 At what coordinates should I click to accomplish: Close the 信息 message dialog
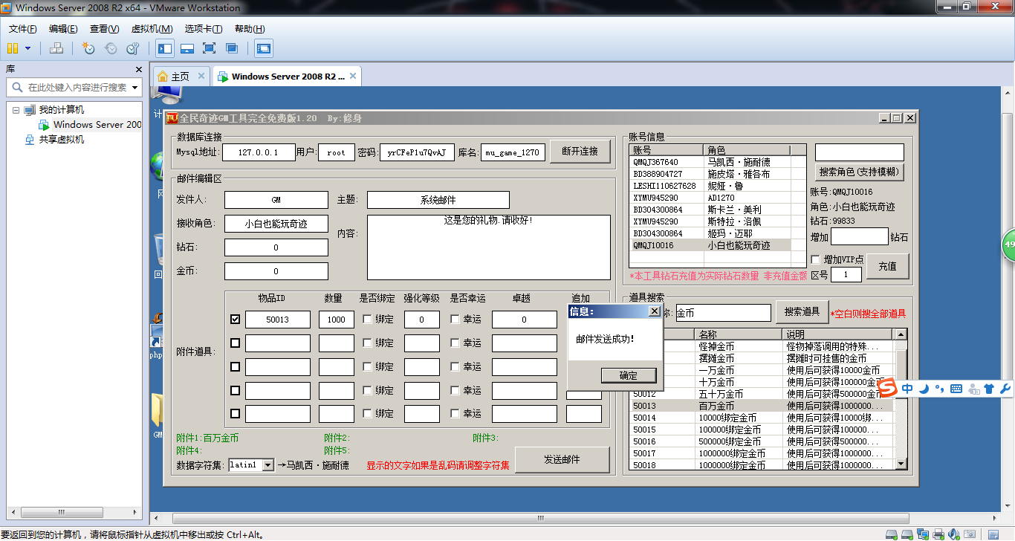(x=654, y=311)
